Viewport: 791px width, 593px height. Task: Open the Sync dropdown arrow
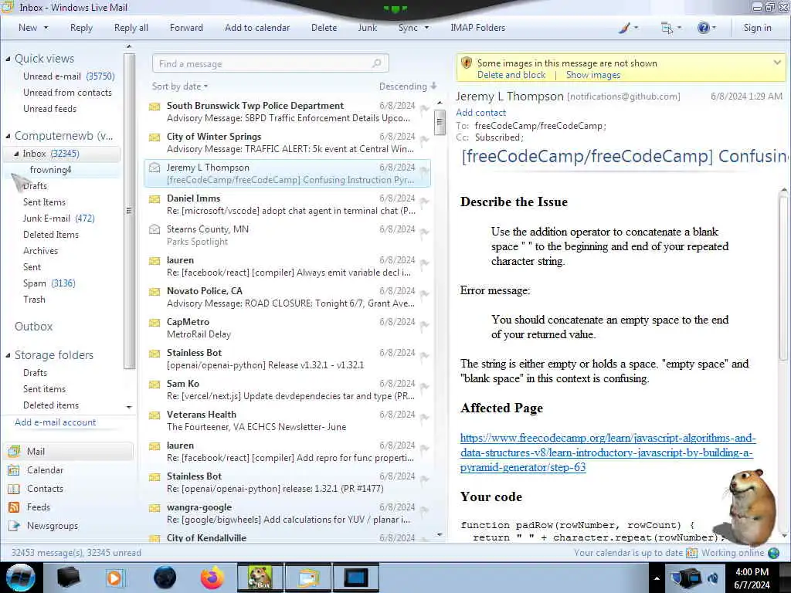click(x=426, y=28)
